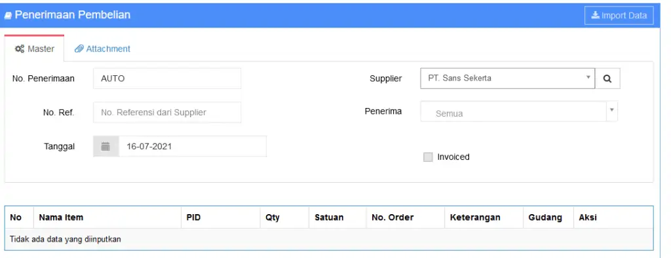The image size is (671, 258).
Task: Tick the Invoiced checkbox
Action: pos(428,157)
